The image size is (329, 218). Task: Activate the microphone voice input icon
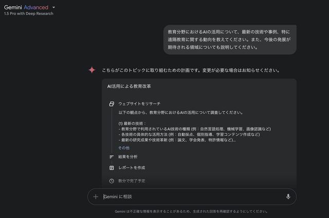point(288,196)
